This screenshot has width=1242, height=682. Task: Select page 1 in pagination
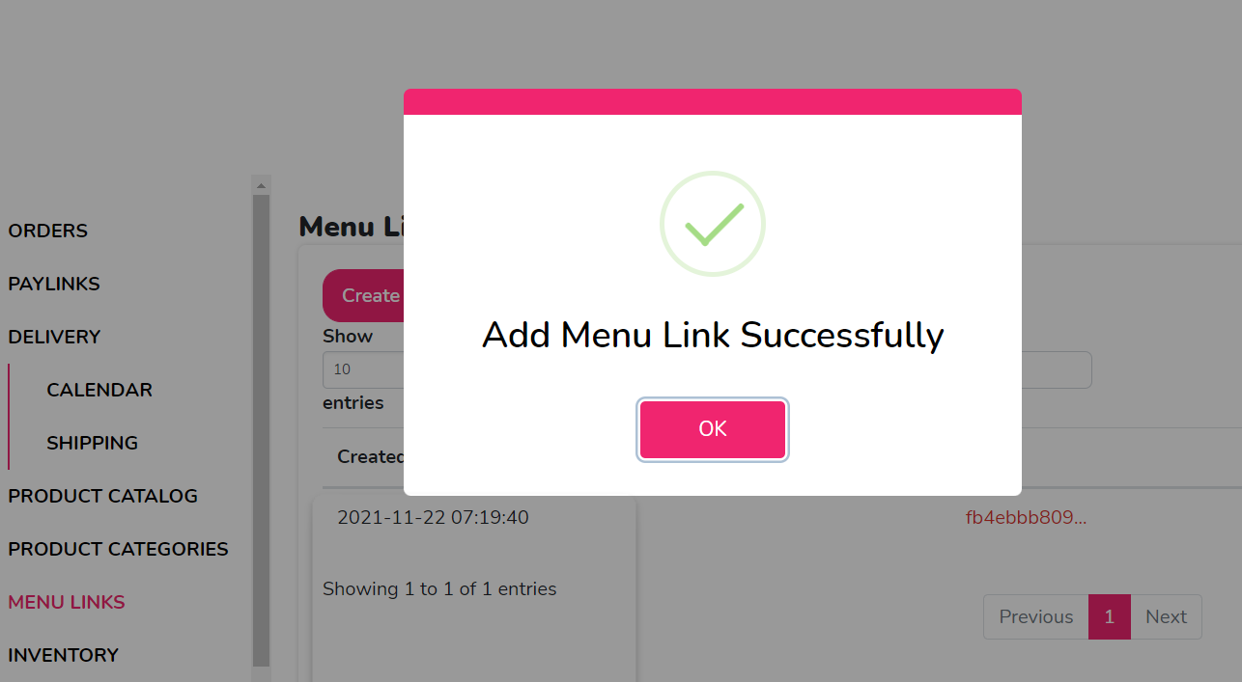click(1110, 616)
